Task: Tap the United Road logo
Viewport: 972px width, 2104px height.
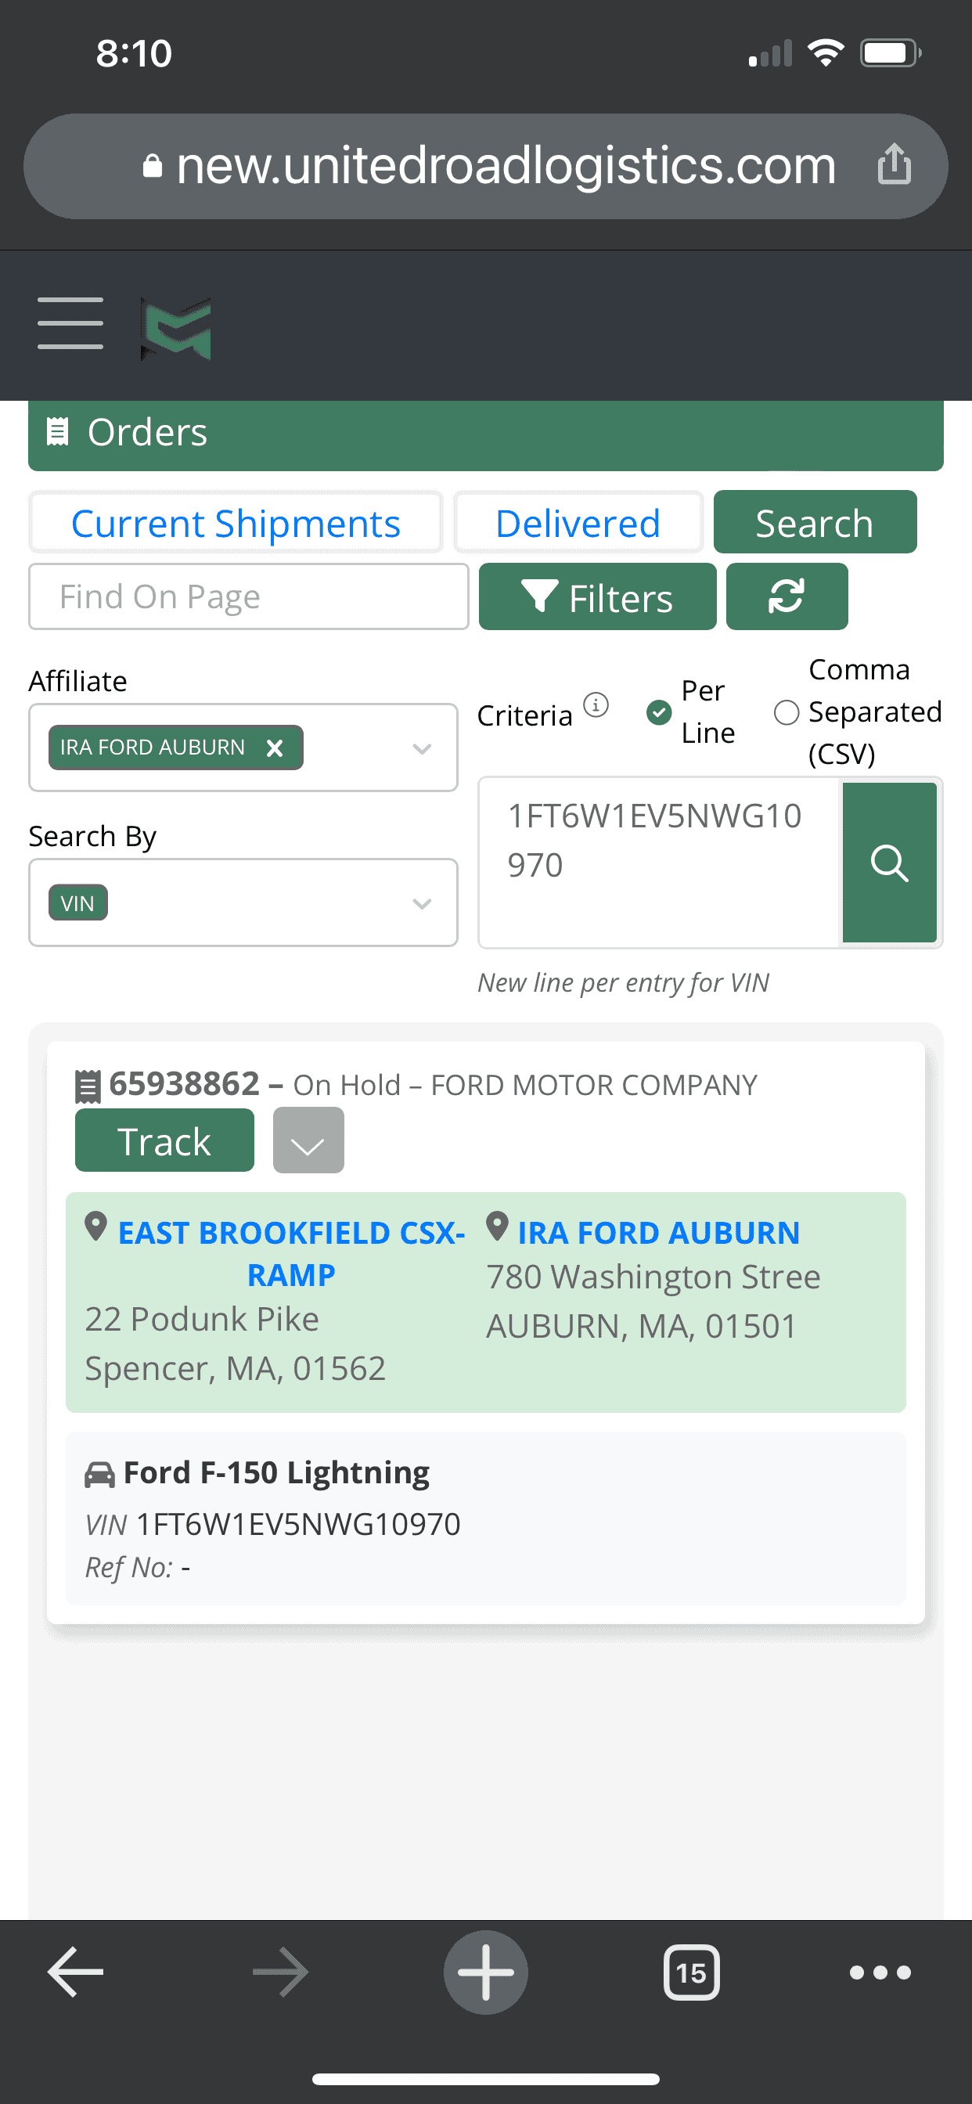Action: coord(175,328)
